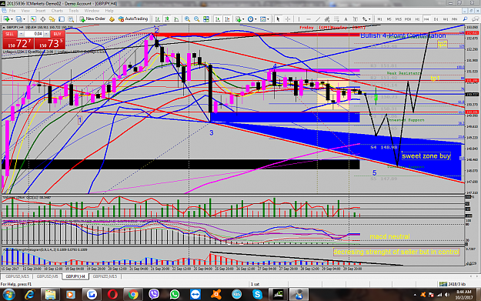Switch timeframe to M15
The image size is (481, 301).
point(398,19)
